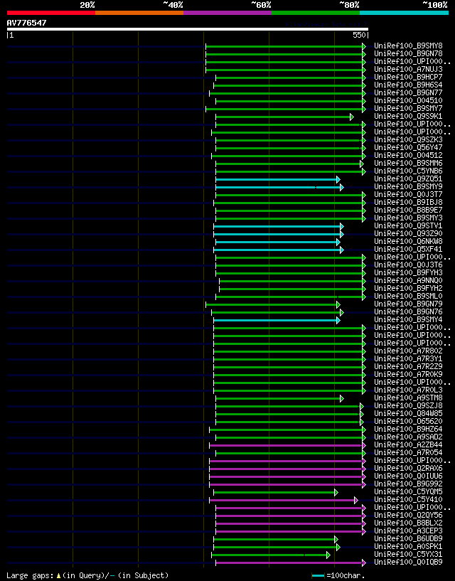Click the cyan alignment bar for Q6NKW8
This screenshot has height=581, width=455.
click(x=277, y=242)
